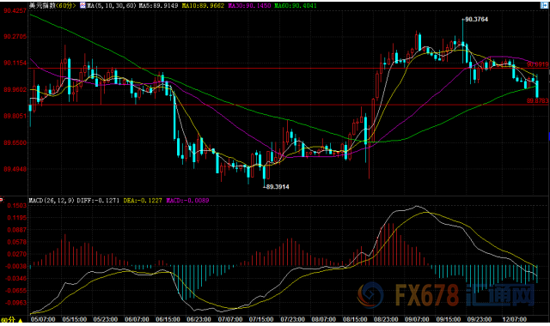Click the 90.4257 price axis label

tap(15, 11)
